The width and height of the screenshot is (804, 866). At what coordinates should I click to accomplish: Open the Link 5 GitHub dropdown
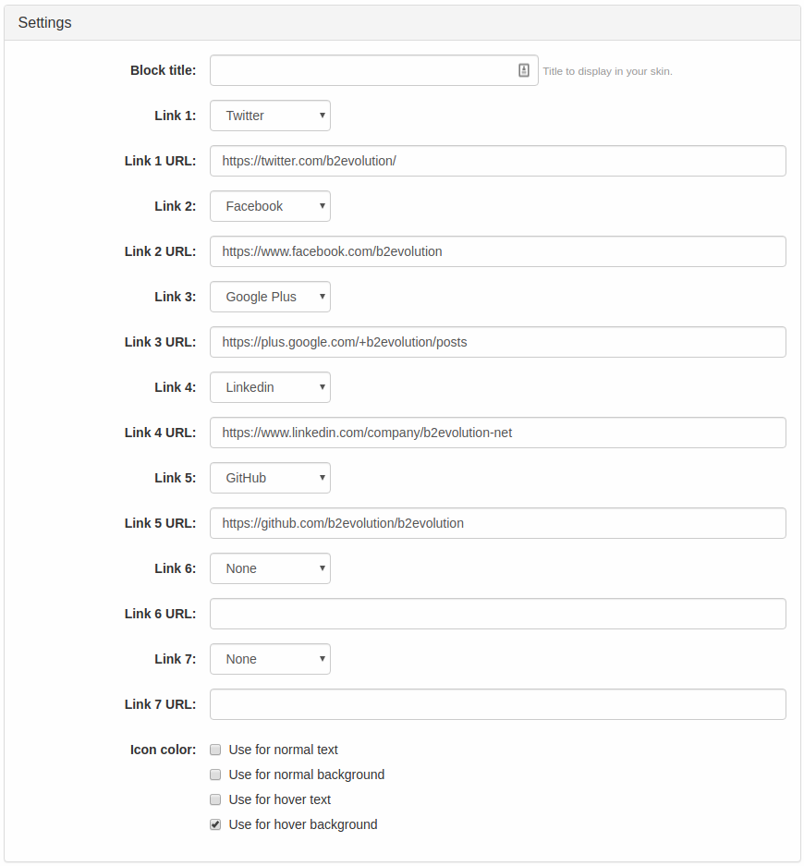tap(270, 478)
